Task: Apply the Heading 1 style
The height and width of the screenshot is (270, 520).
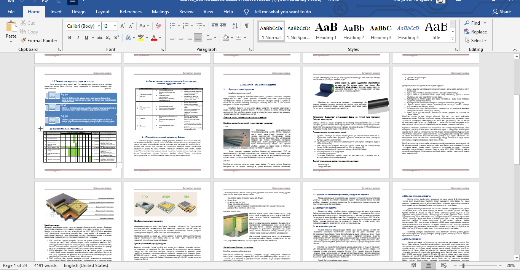Action: [x=326, y=31]
